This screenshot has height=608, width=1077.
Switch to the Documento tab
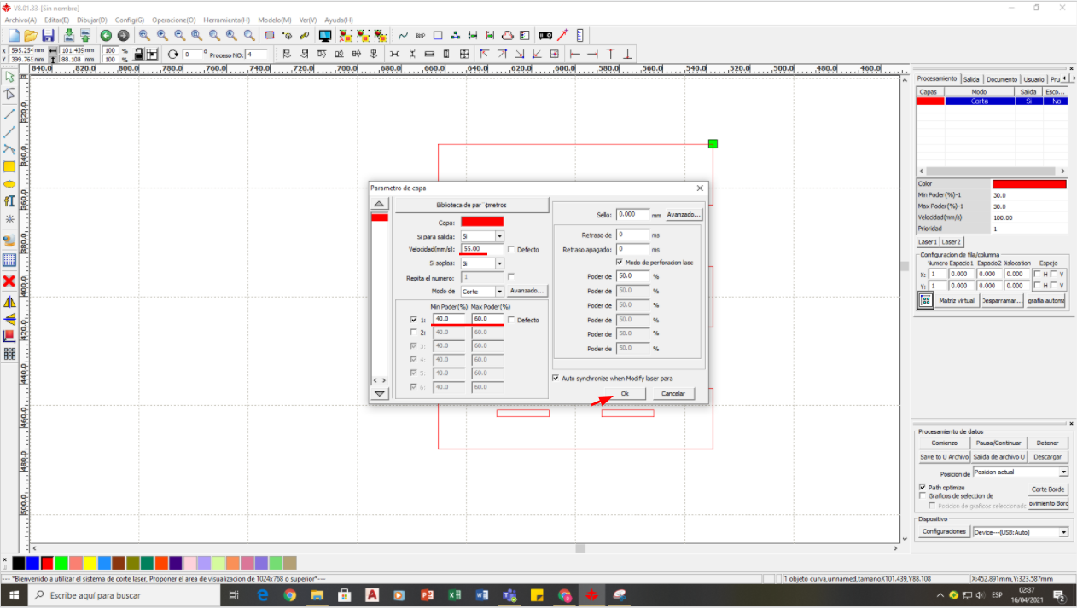[1002, 78]
